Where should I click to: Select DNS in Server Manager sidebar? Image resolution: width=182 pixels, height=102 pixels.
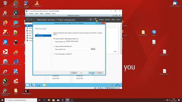coord(29,36)
